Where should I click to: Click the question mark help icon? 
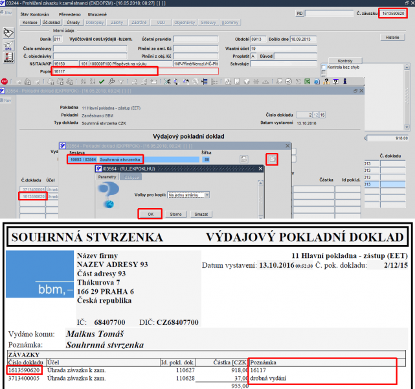coord(326,82)
